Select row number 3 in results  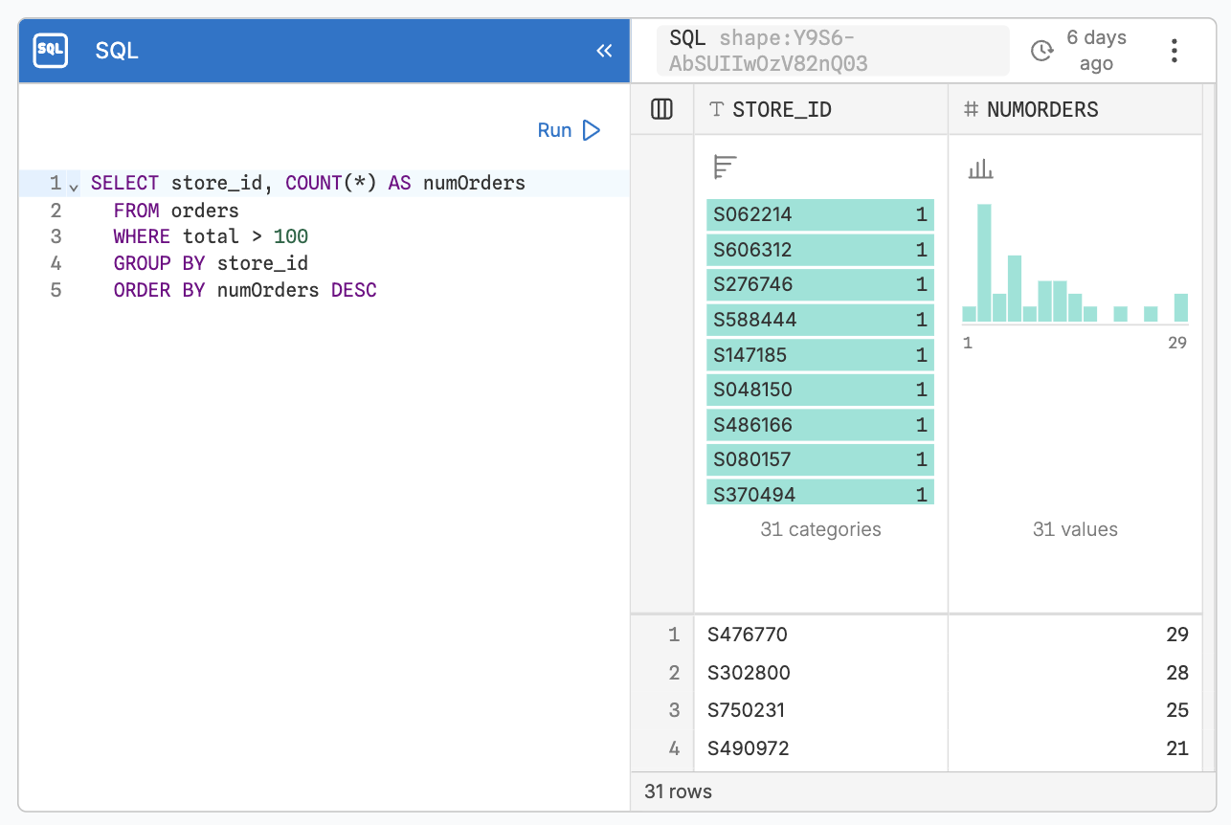pos(674,710)
